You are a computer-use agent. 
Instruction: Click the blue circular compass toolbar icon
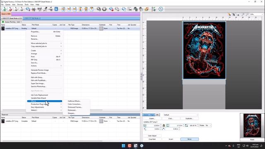pos(161,9)
